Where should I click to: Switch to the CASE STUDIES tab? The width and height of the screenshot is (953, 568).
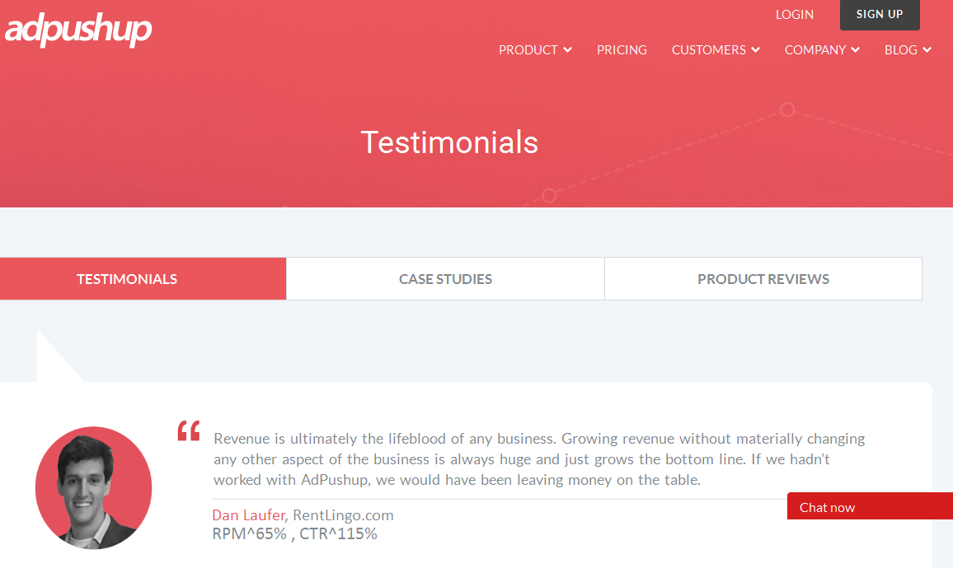445,279
